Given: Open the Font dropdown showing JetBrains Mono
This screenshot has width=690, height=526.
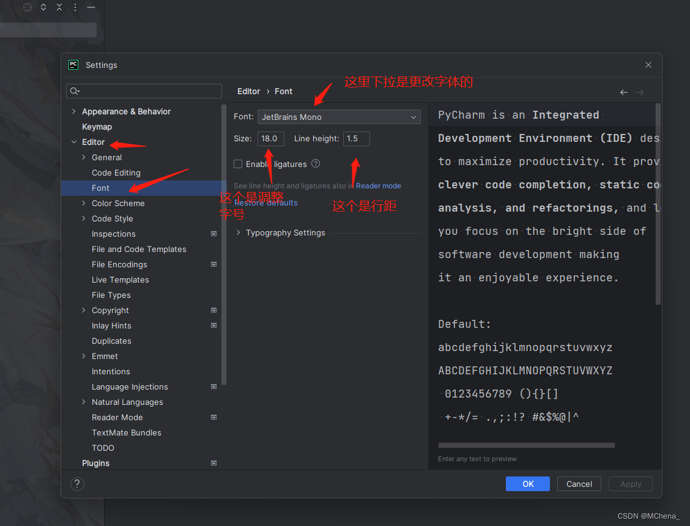Looking at the screenshot, I should coord(339,117).
